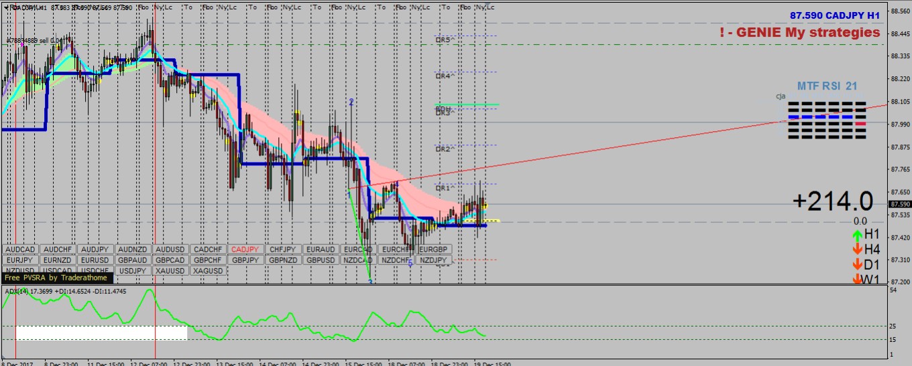Click the red bar in RSI grid
This screenshot has height=366, width=912.
[x=860, y=124]
